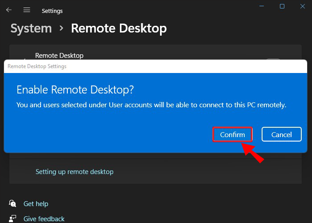
Task: Click the "Enable Remote Desktop?" dialog heading
Action: (x=75, y=89)
